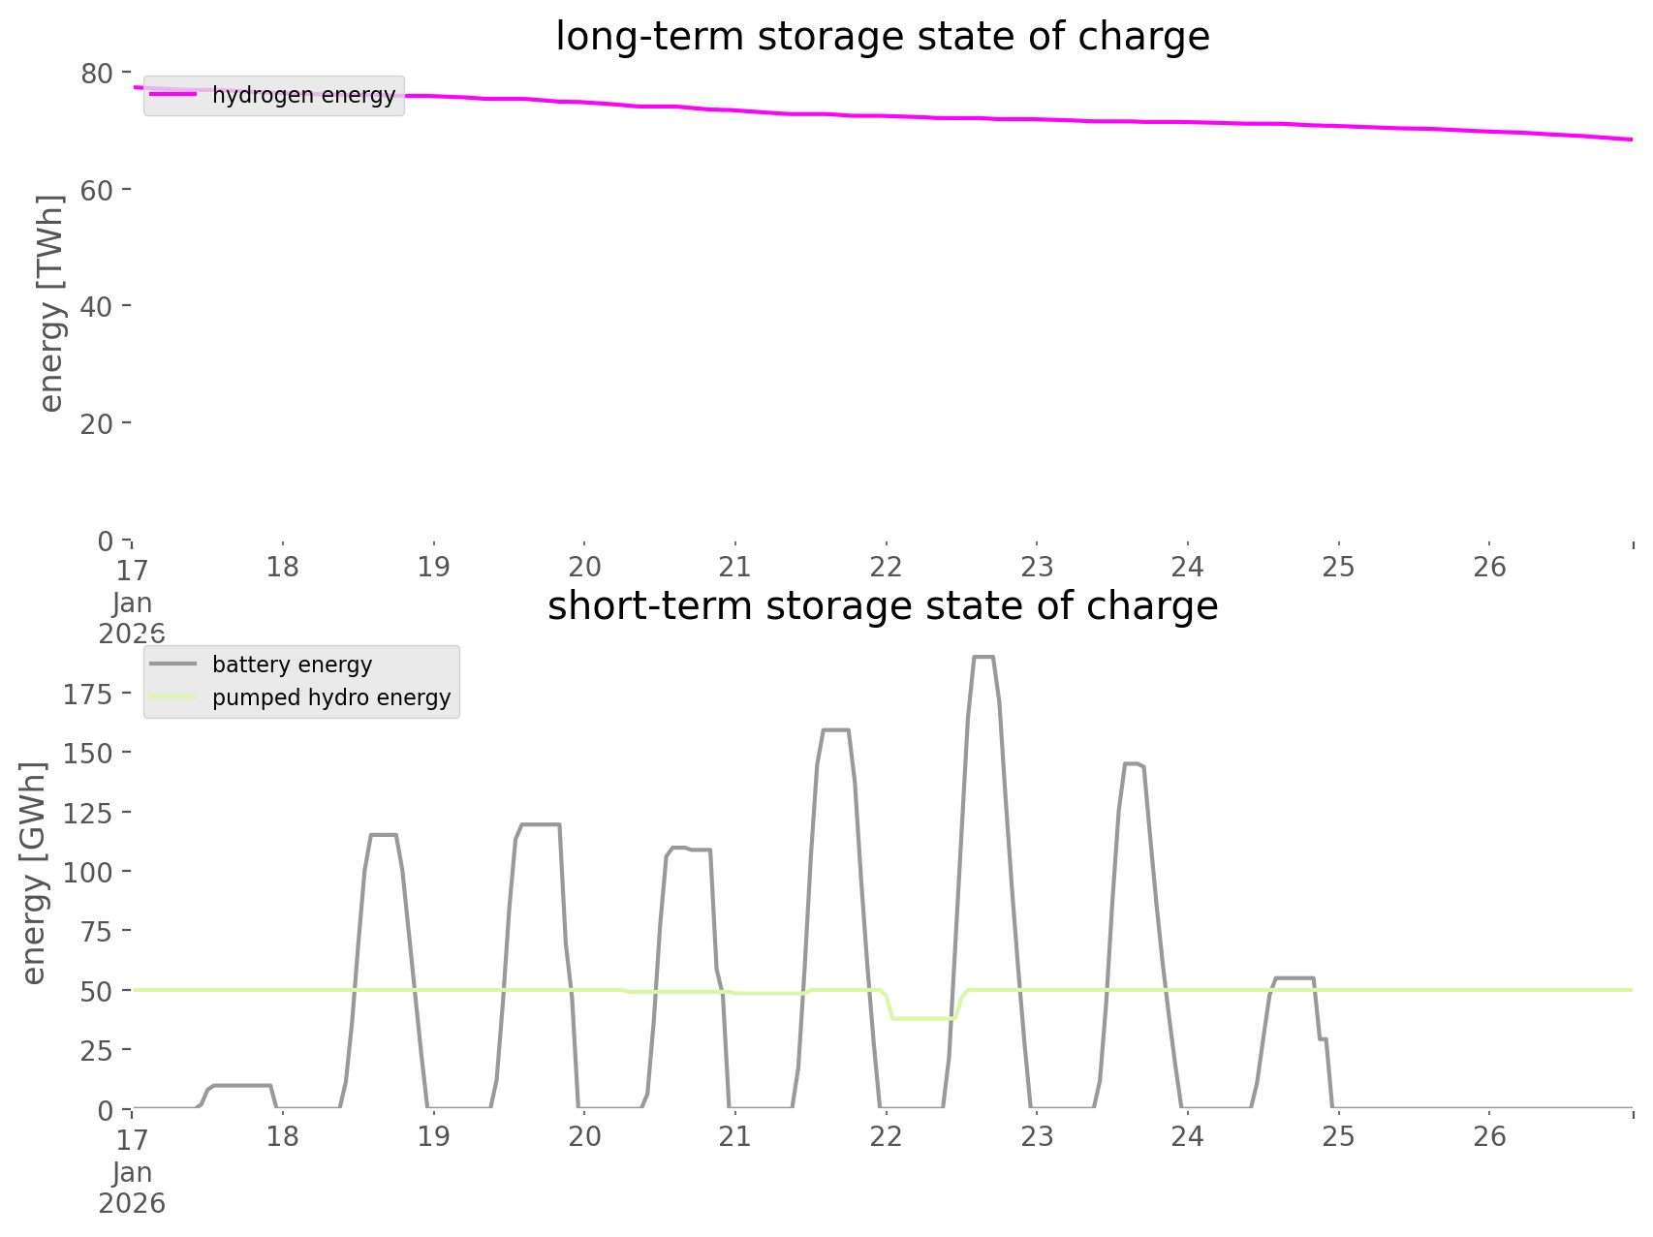Click the light green pumped hydro legend swatch
Image resolution: width=1653 pixels, height=1237 pixels.
[173, 697]
